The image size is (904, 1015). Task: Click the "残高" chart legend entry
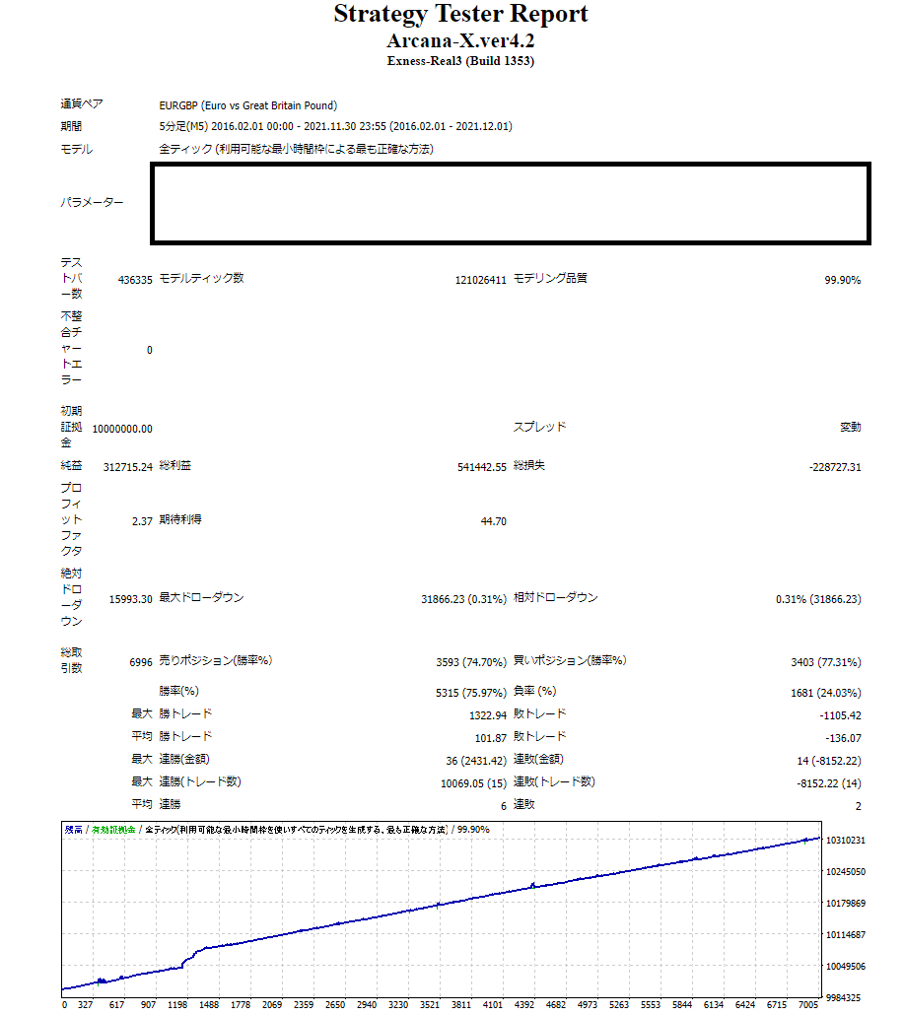coord(73,829)
